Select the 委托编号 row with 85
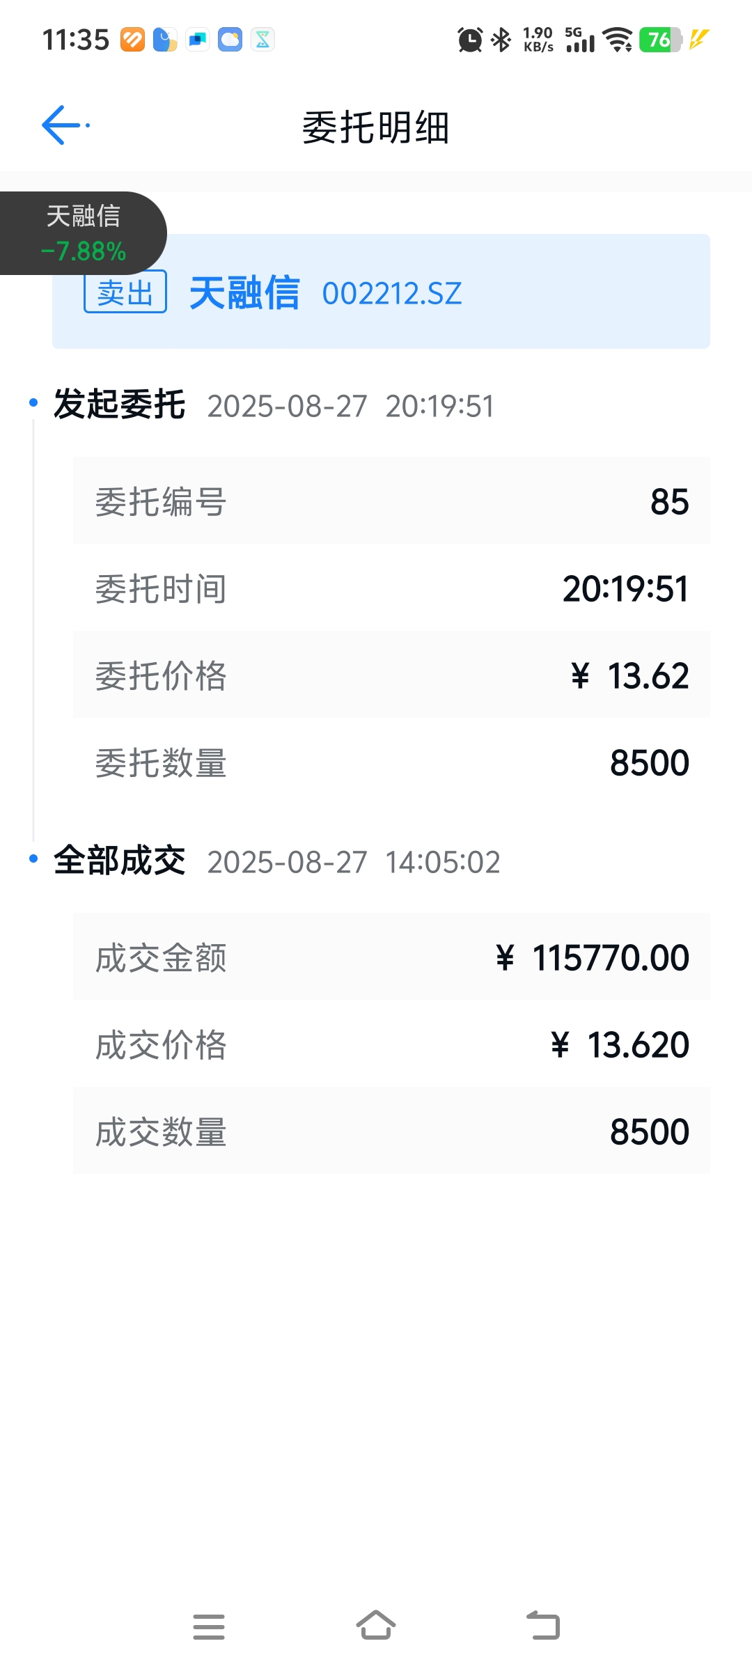752x1671 pixels. (x=391, y=501)
